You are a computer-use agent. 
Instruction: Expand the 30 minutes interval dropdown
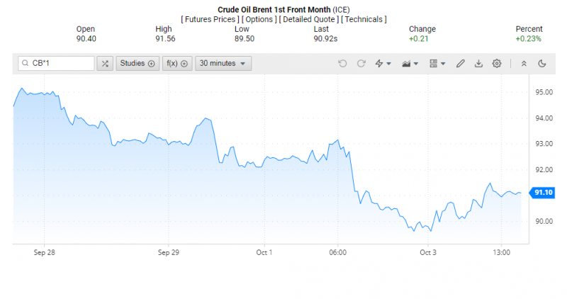click(x=223, y=64)
